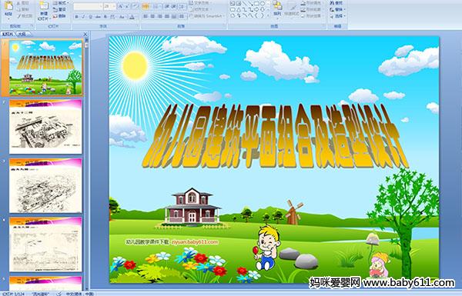This screenshot has height=296, width=462.
Task: Toggle Strikethrough formatting
Action: coord(98,17)
